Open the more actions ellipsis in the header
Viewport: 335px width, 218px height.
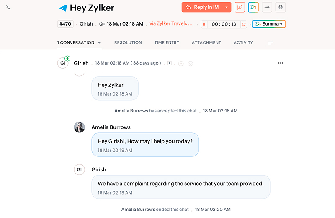(267, 7)
